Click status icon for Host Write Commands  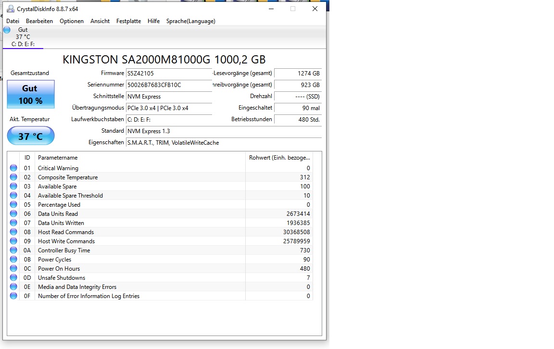13,241
